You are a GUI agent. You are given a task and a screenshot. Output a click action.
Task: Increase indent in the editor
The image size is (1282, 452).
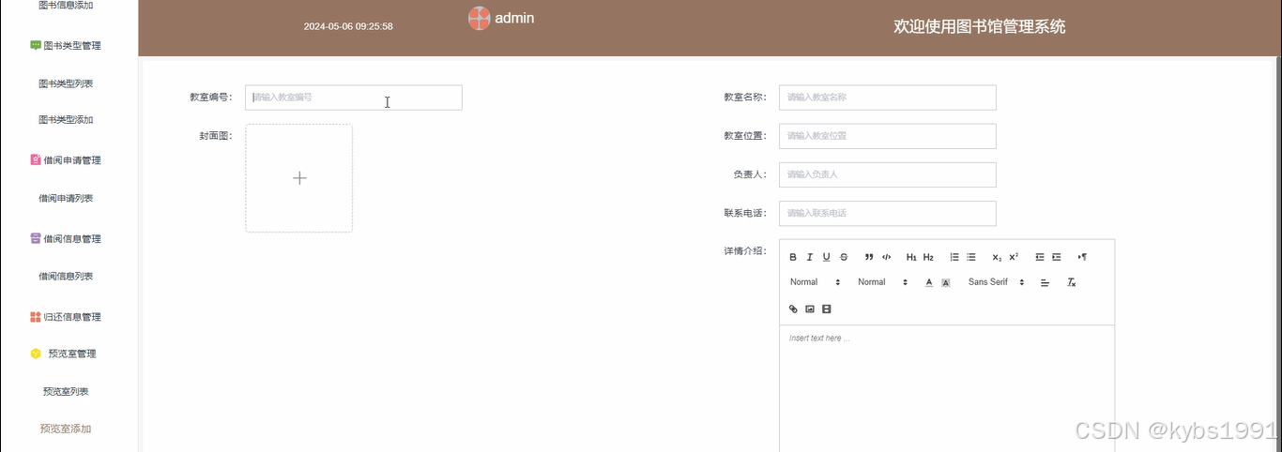point(1057,257)
